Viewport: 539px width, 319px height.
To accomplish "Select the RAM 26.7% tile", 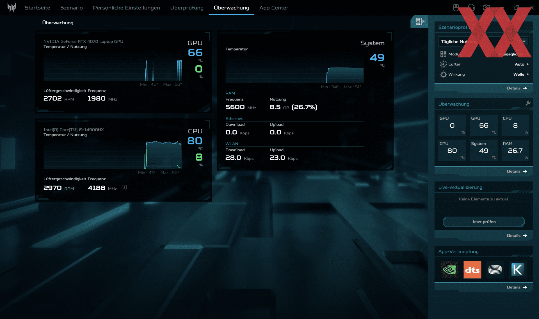I will [515, 150].
